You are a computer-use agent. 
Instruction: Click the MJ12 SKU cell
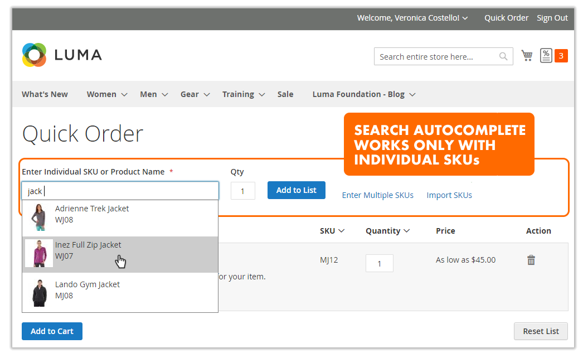[x=329, y=260]
